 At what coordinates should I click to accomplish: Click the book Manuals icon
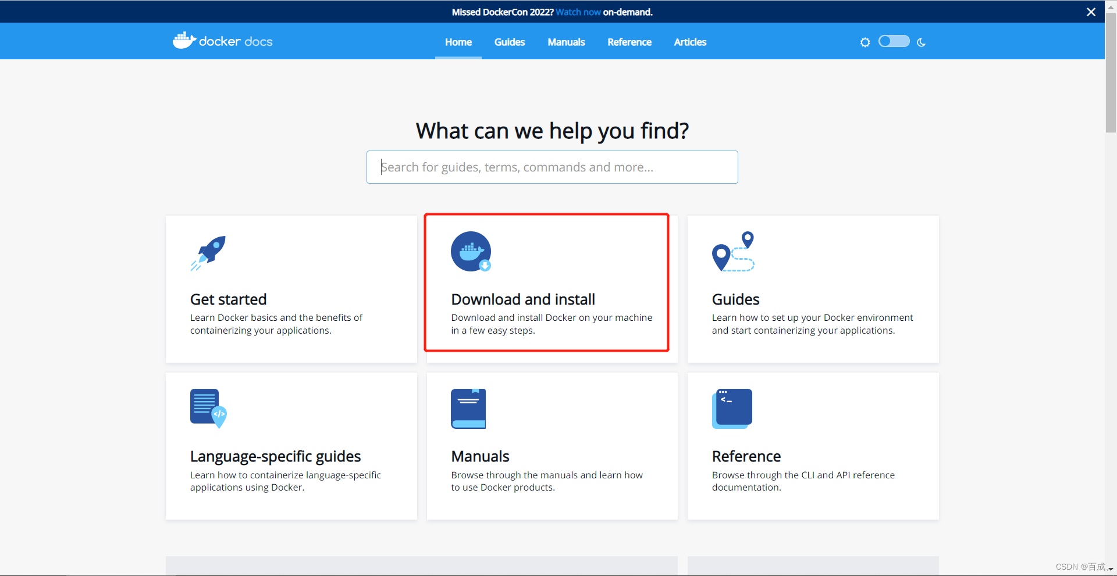[x=468, y=409]
